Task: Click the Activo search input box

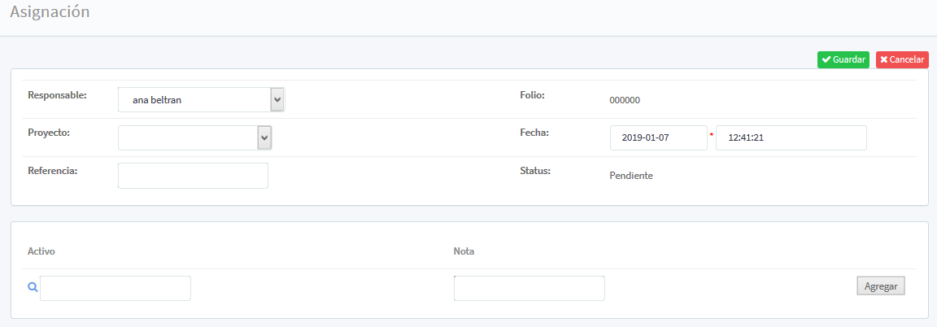Action: 115,288
